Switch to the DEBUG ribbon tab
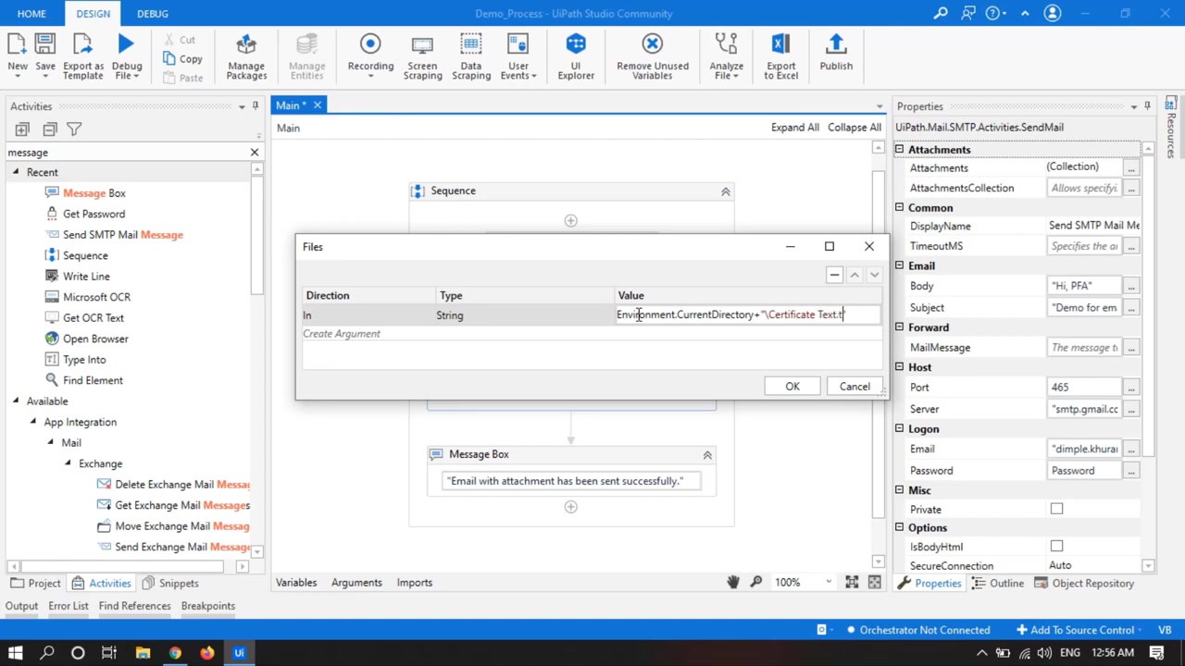Image resolution: width=1185 pixels, height=666 pixels. [x=153, y=13]
